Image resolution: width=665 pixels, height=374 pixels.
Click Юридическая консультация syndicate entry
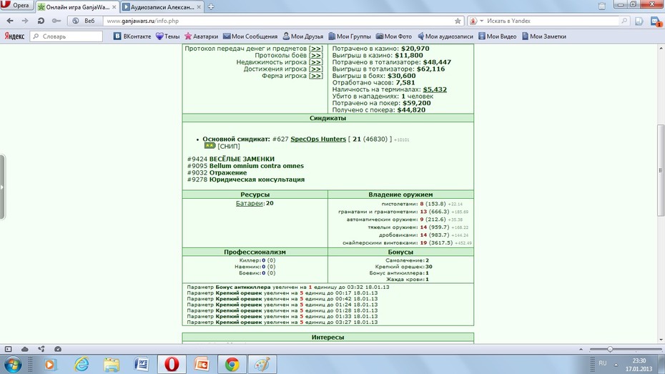tap(257, 179)
